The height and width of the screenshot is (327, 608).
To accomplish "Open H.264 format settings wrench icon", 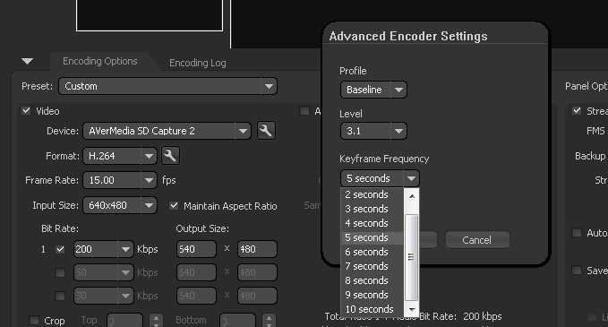I will pos(170,156).
